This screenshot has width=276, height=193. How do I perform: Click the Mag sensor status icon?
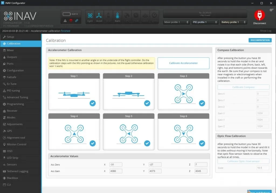108,17
